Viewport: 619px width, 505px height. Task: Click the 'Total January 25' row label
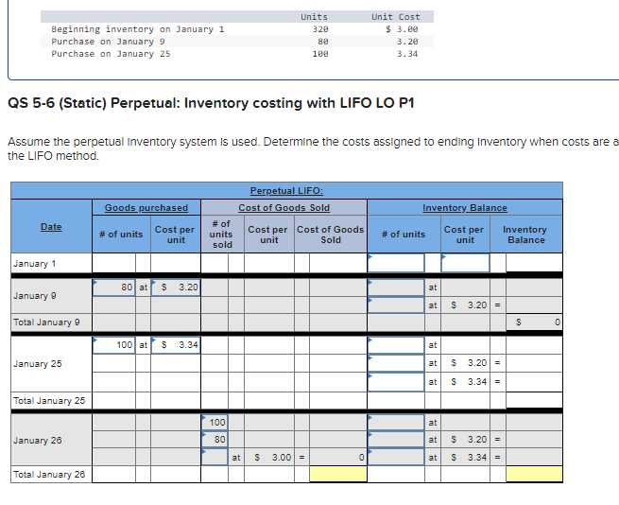[49, 401]
